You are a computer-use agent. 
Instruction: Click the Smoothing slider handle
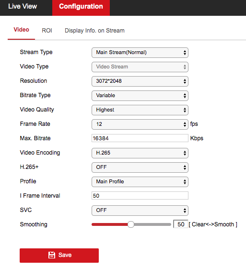point(131,224)
